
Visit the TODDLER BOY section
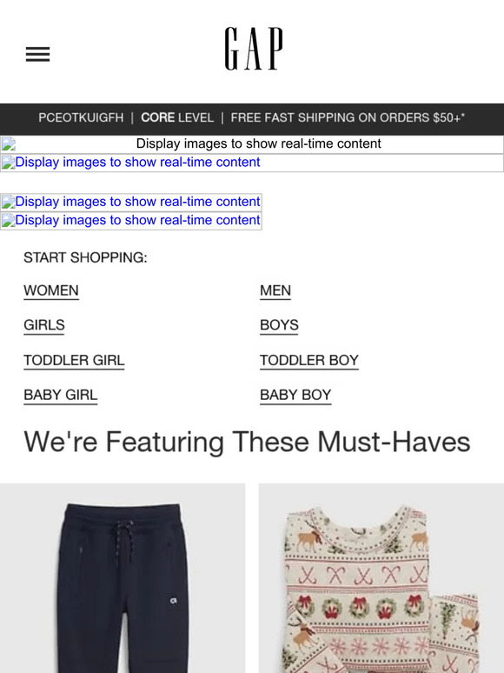309,361
